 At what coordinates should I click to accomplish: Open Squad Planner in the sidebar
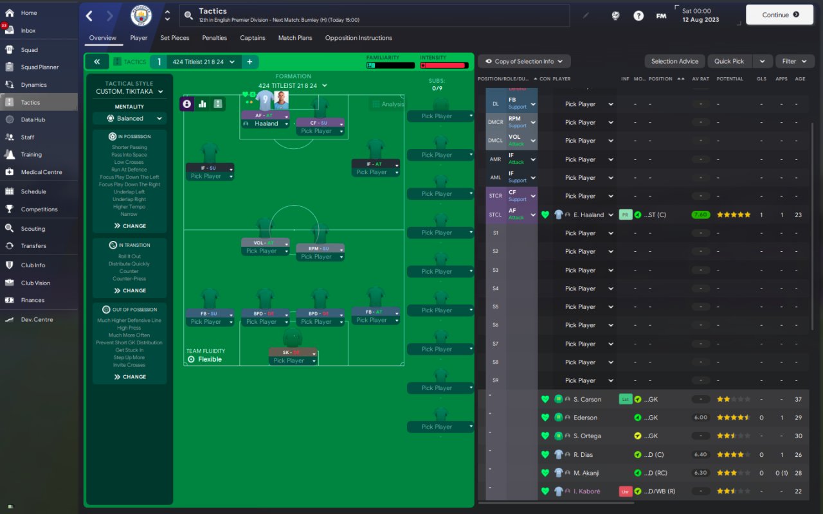39,67
